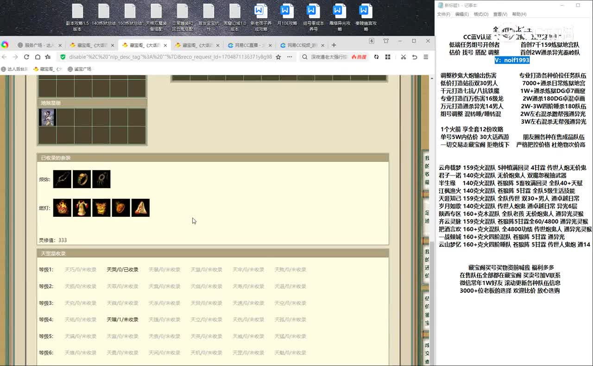Open the 藏宝阁 bookmark in bookmarks bar
593x366 pixels.
click(x=48, y=69)
